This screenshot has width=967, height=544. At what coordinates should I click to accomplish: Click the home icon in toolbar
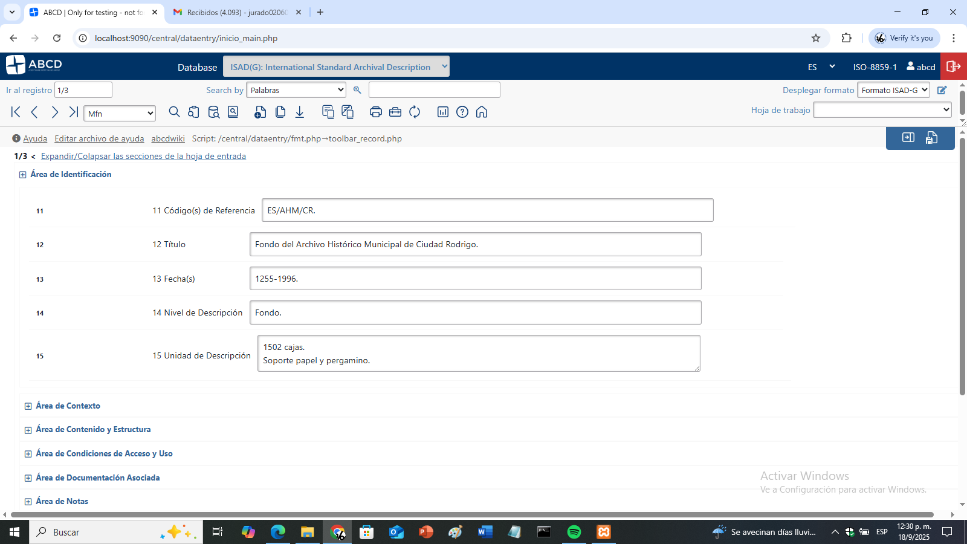coord(482,112)
